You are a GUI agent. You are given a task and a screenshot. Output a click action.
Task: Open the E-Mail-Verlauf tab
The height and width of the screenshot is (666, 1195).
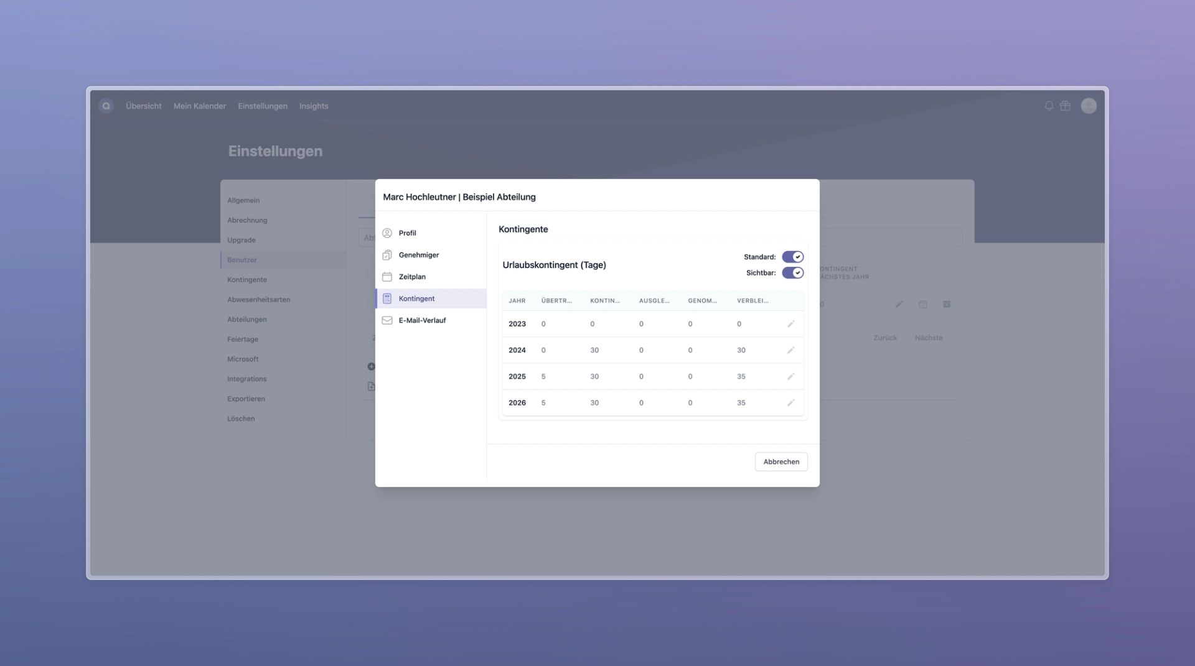pyautogui.click(x=431, y=320)
